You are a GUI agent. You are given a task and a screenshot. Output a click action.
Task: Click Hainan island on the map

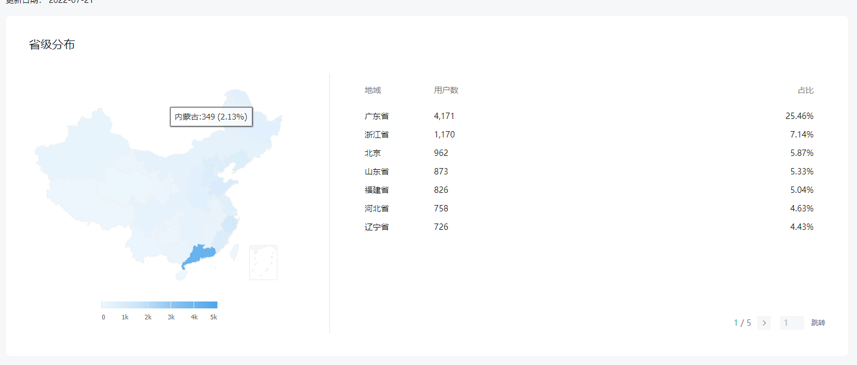(x=181, y=276)
